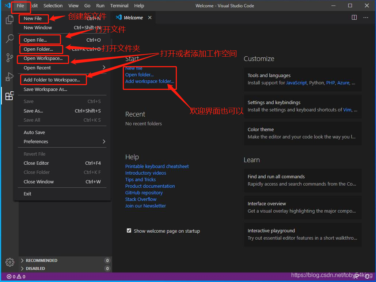Open the Color theme card

tap(303, 133)
